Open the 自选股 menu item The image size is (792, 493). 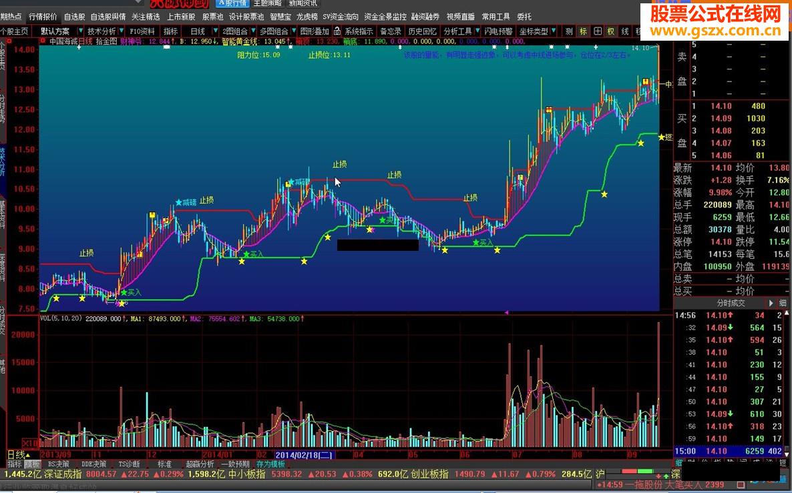[x=74, y=17]
